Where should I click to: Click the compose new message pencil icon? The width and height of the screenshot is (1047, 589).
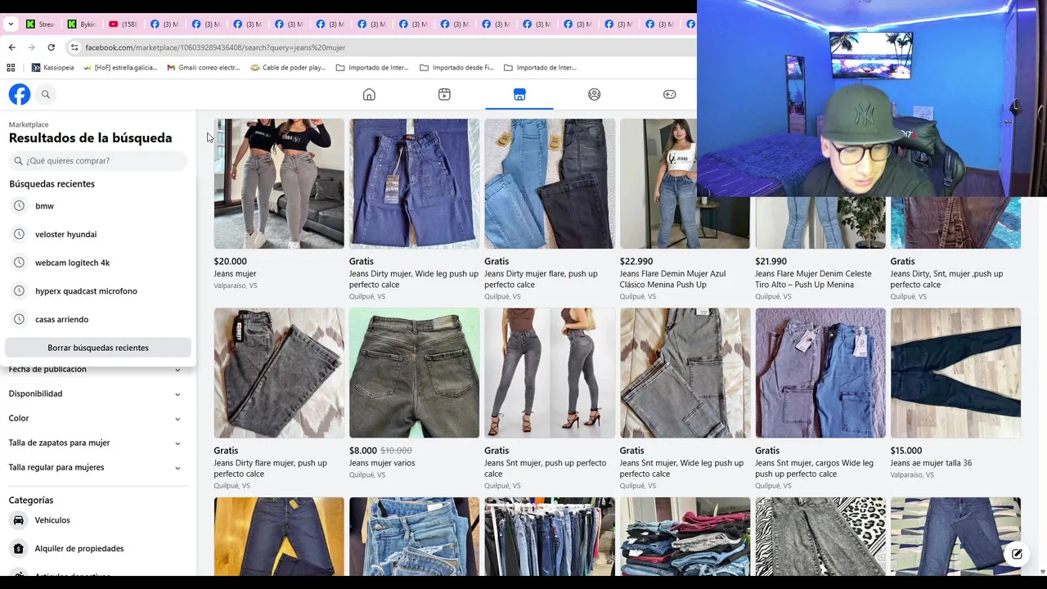pyautogui.click(x=1017, y=554)
